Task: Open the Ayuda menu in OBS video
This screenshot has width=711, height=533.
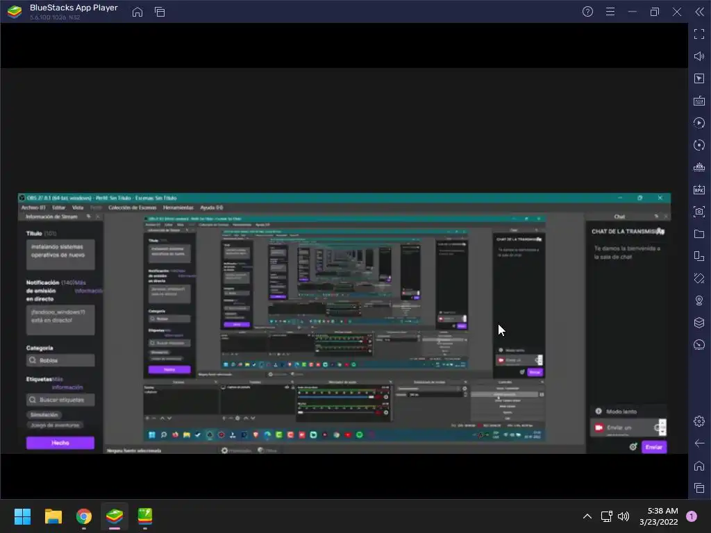Action: 211,208
